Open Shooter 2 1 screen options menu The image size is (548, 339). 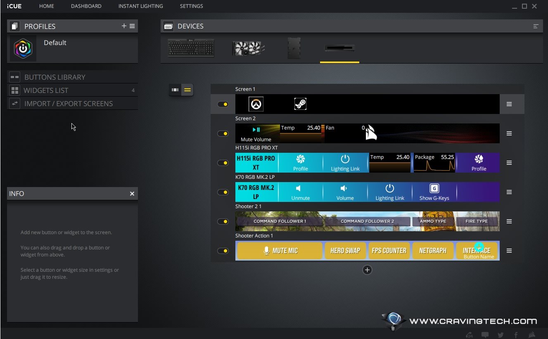(x=509, y=221)
